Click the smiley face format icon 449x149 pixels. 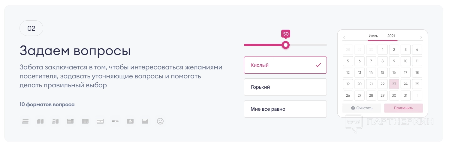click(160, 121)
